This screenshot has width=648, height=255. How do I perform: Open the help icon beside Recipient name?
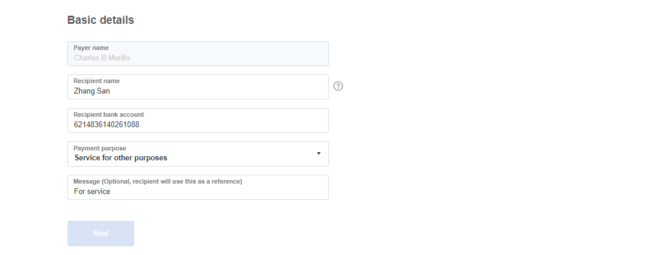click(338, 86)
